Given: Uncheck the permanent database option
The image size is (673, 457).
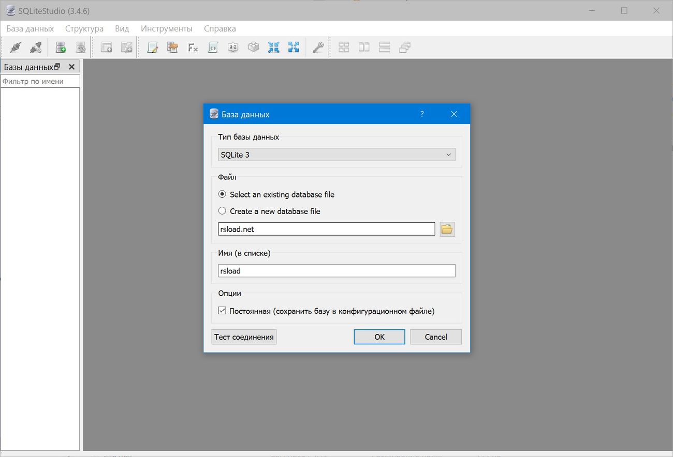Looking at the screenshot, I should (x=222, y=310).
